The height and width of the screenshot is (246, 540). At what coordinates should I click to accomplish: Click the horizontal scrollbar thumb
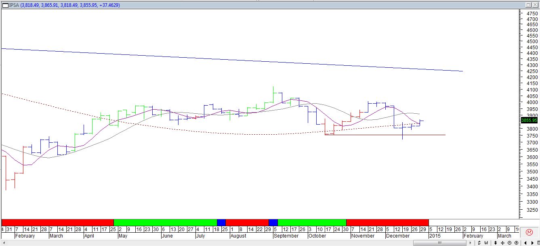pos(440,243)
